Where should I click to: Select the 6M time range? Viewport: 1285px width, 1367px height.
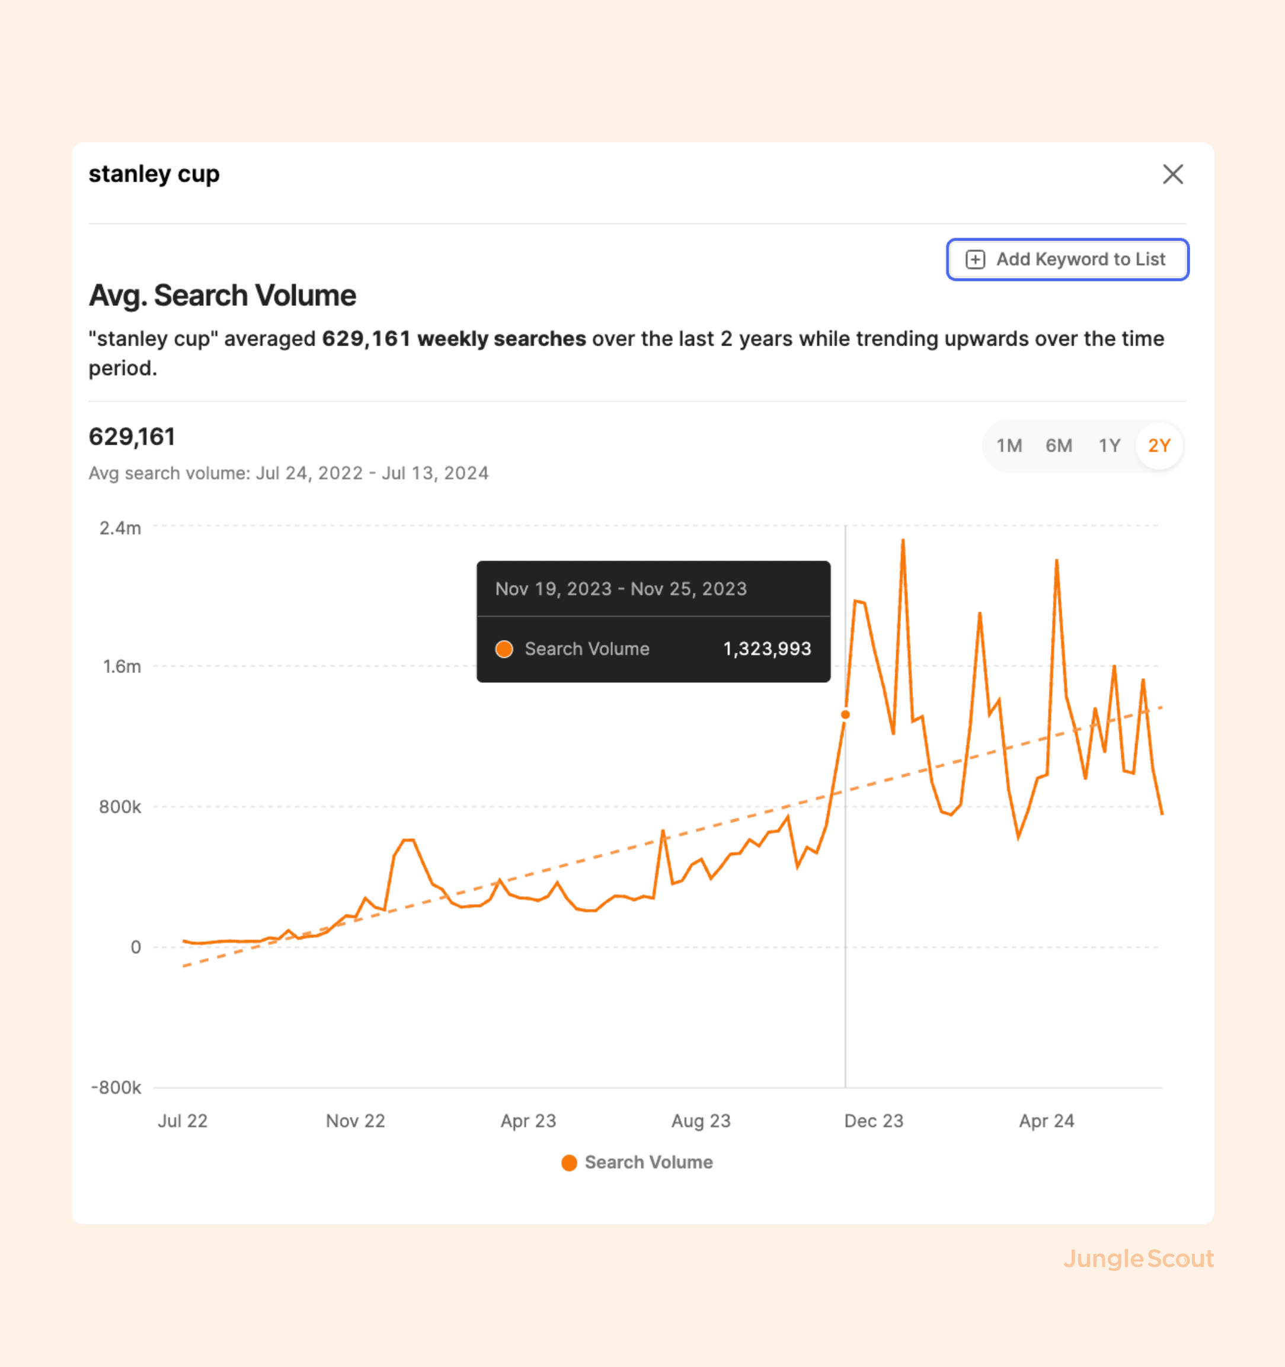coord(1058,446)
